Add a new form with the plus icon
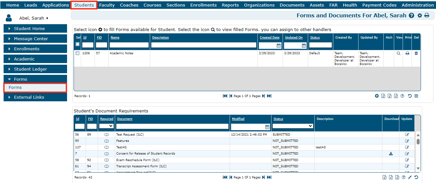The image size is (436, 183). tap(377, 96)
